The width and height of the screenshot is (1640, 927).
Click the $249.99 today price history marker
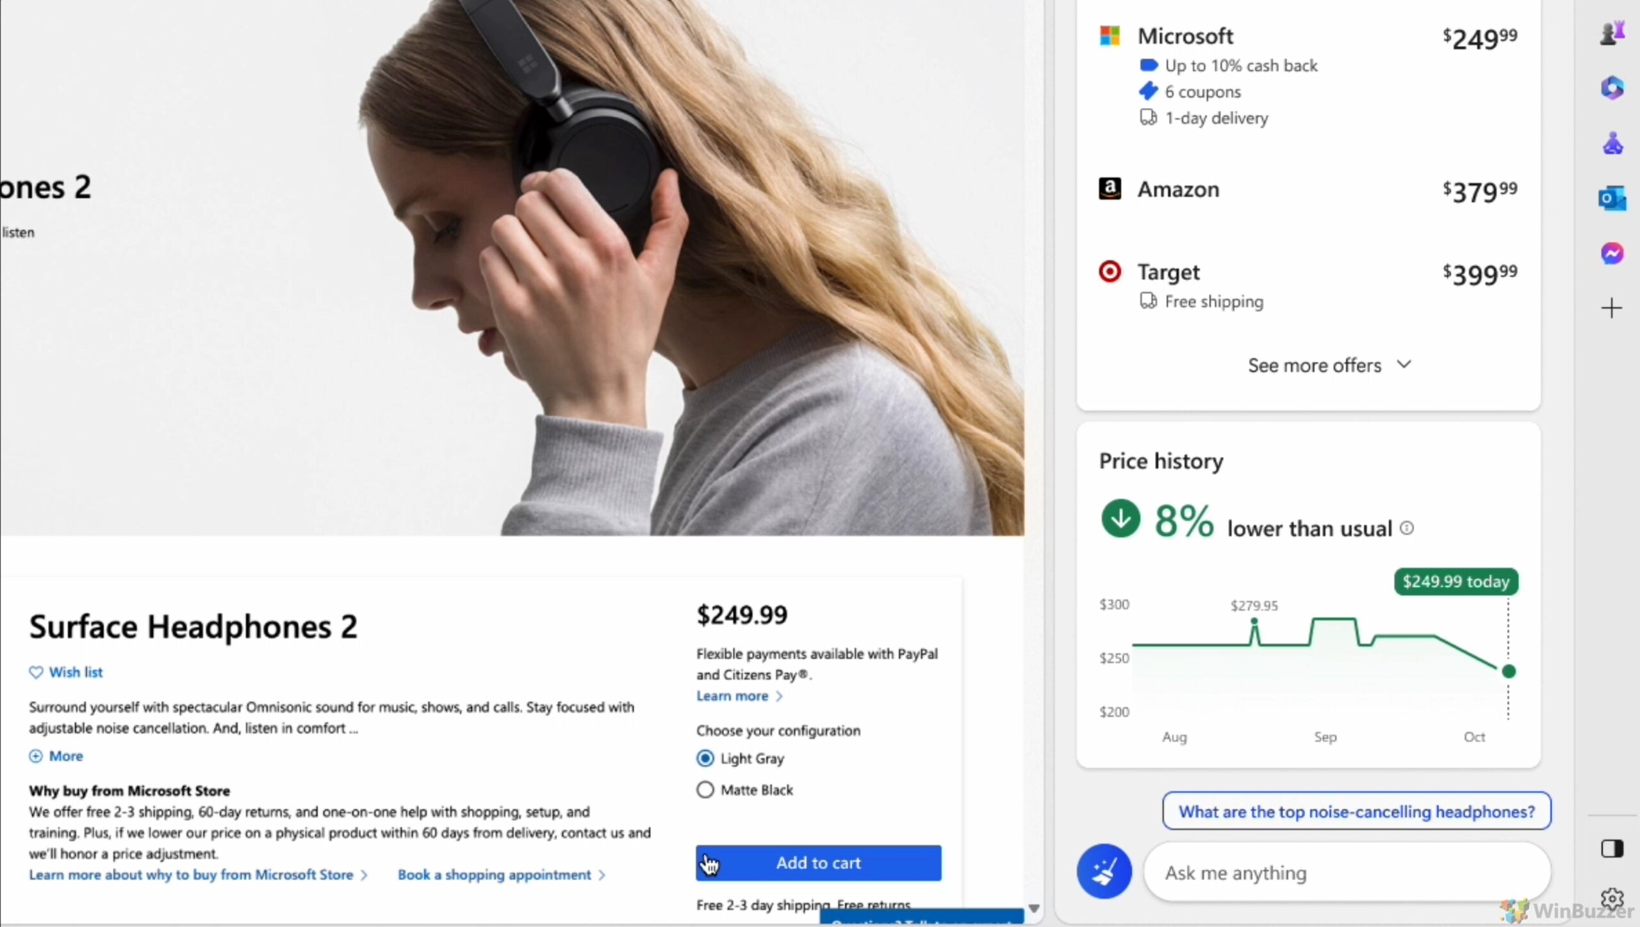(1455, 581)
